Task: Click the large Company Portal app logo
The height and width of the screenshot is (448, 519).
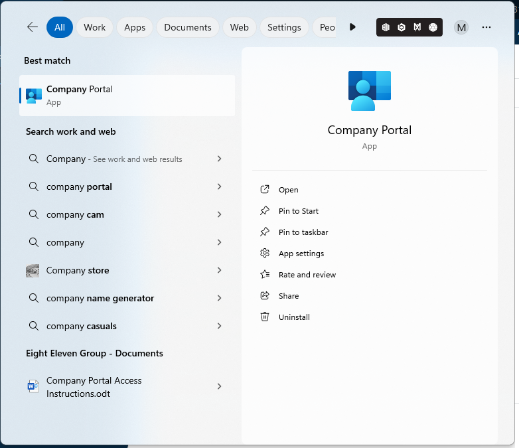Action: (370, 91)
